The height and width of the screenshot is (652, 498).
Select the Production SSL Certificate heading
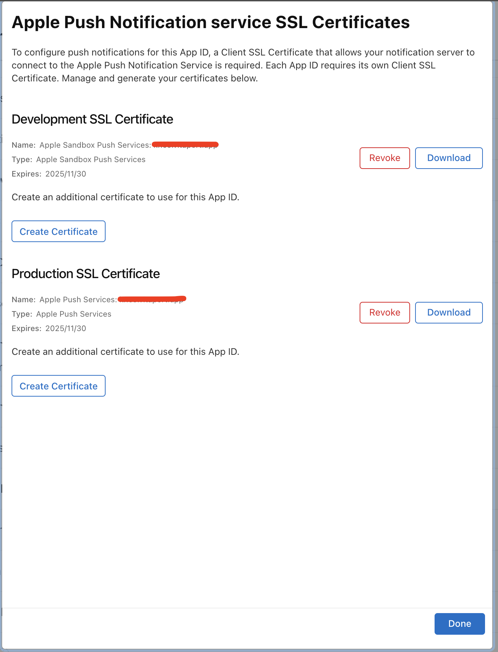coord(86,274)
